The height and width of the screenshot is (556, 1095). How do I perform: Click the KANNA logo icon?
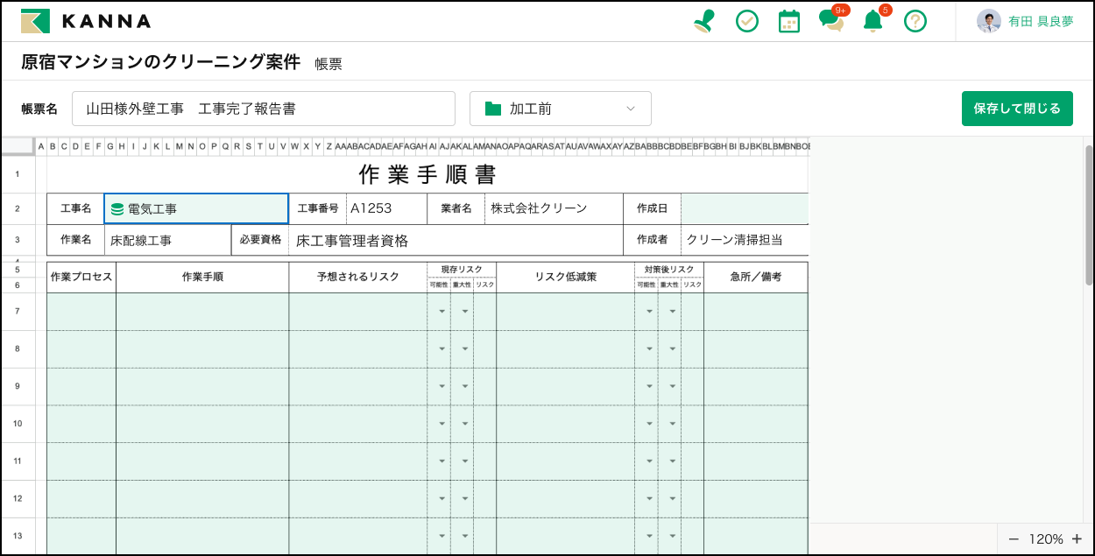(35, 21)
